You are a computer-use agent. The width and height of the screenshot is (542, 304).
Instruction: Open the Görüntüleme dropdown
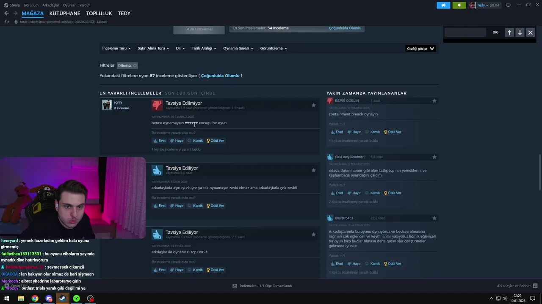(274, 49)
